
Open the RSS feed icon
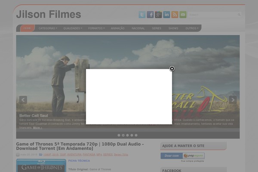pos(175,15)
